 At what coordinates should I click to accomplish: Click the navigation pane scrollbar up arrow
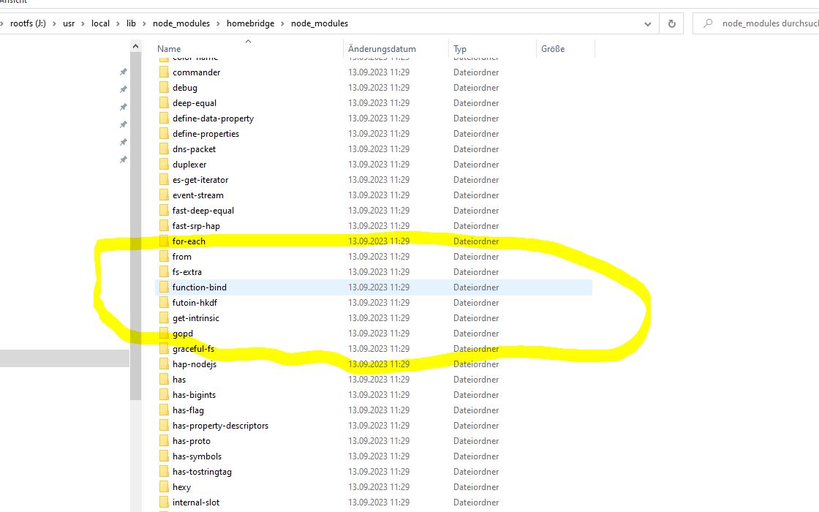click(x=135, y=47)
